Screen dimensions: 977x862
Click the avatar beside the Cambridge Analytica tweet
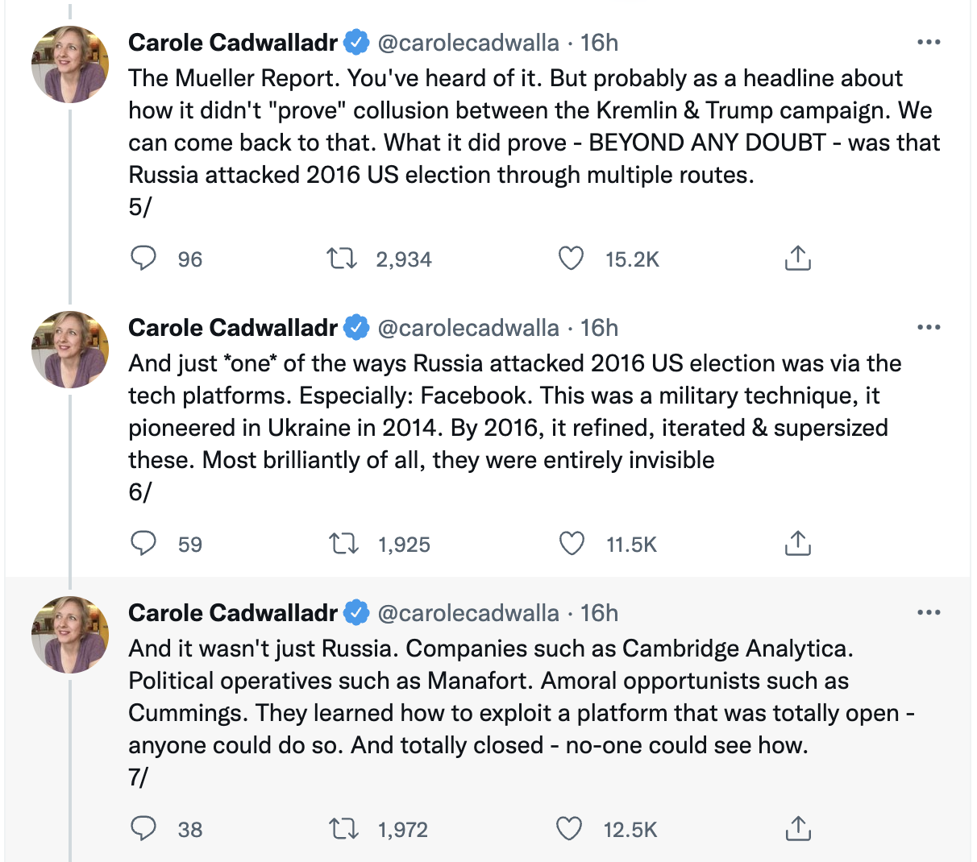[x=70, y=635]
